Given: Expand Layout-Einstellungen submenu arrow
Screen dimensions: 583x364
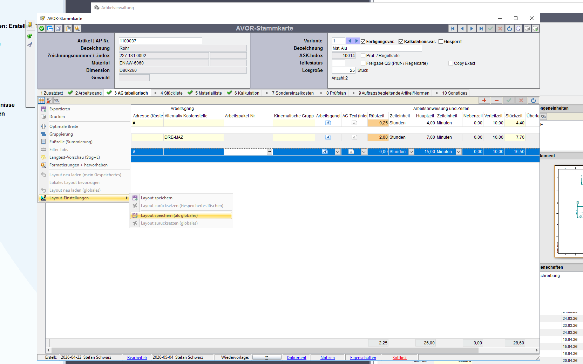Looking at the screenshot, I should [127, 198].
